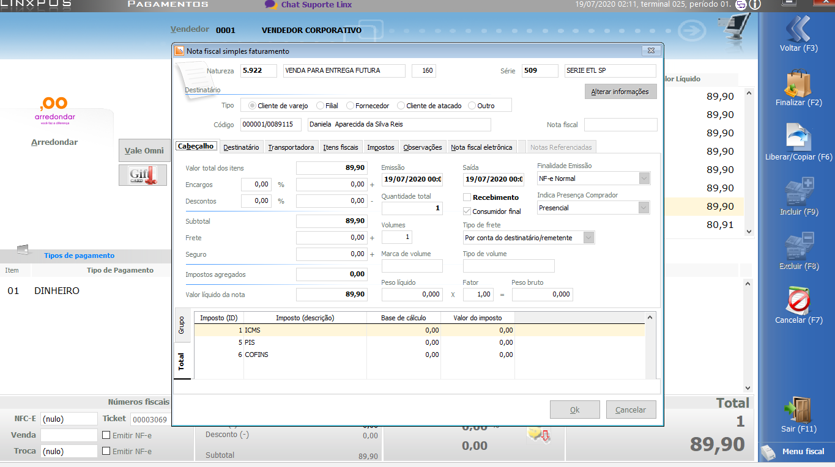Viewport: 835px width, 467px height.
Task: Switch to the Itens fiscais tab
Action: (341, 147)
